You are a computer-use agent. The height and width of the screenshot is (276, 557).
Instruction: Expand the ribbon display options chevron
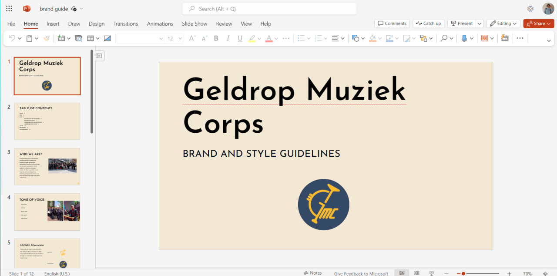548,40
